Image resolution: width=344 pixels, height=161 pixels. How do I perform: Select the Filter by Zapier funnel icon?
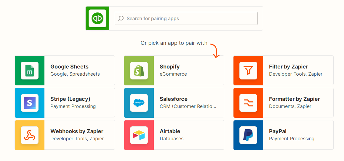(248, 71)
